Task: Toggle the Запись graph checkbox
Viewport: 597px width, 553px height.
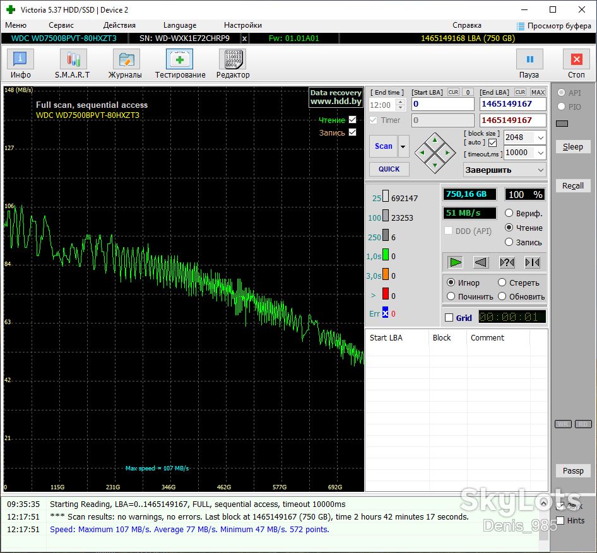Action: 353,132
